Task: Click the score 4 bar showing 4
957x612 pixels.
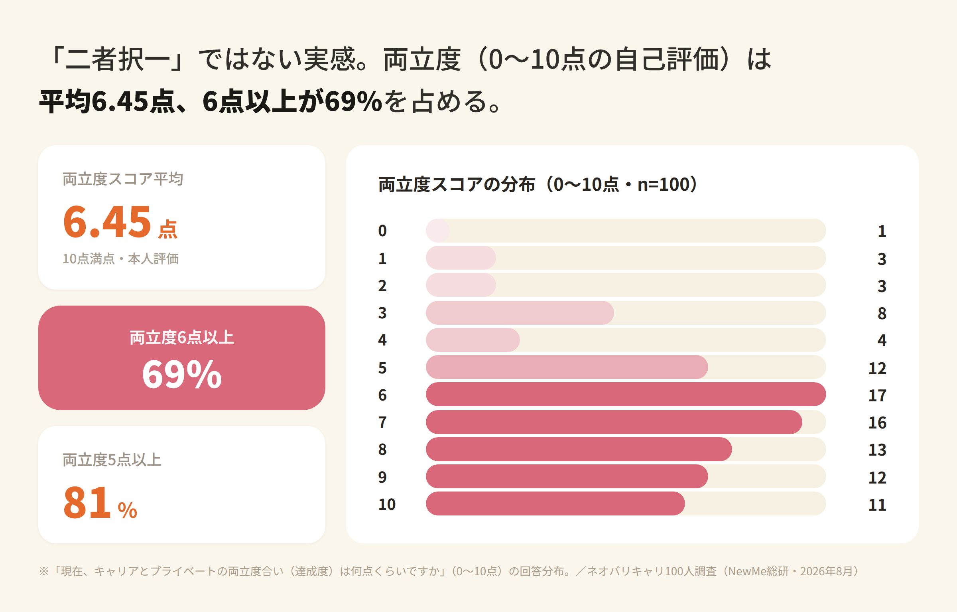Action: click(473, 340)
